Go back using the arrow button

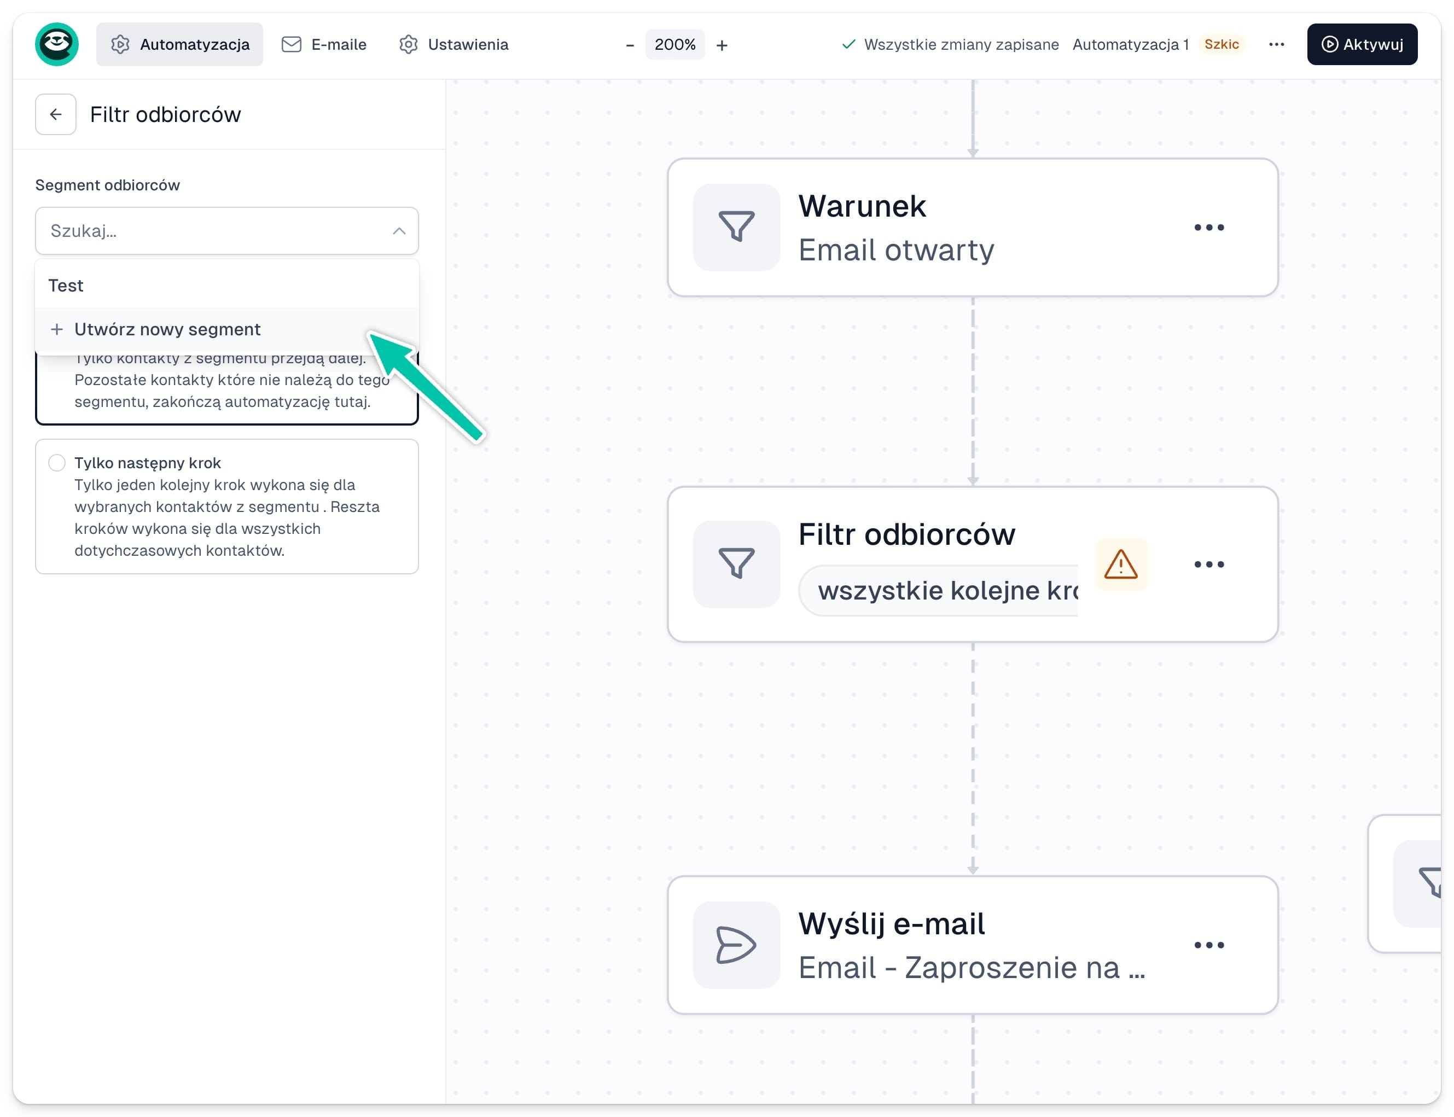pyautogui.click(x=56, y=114)
